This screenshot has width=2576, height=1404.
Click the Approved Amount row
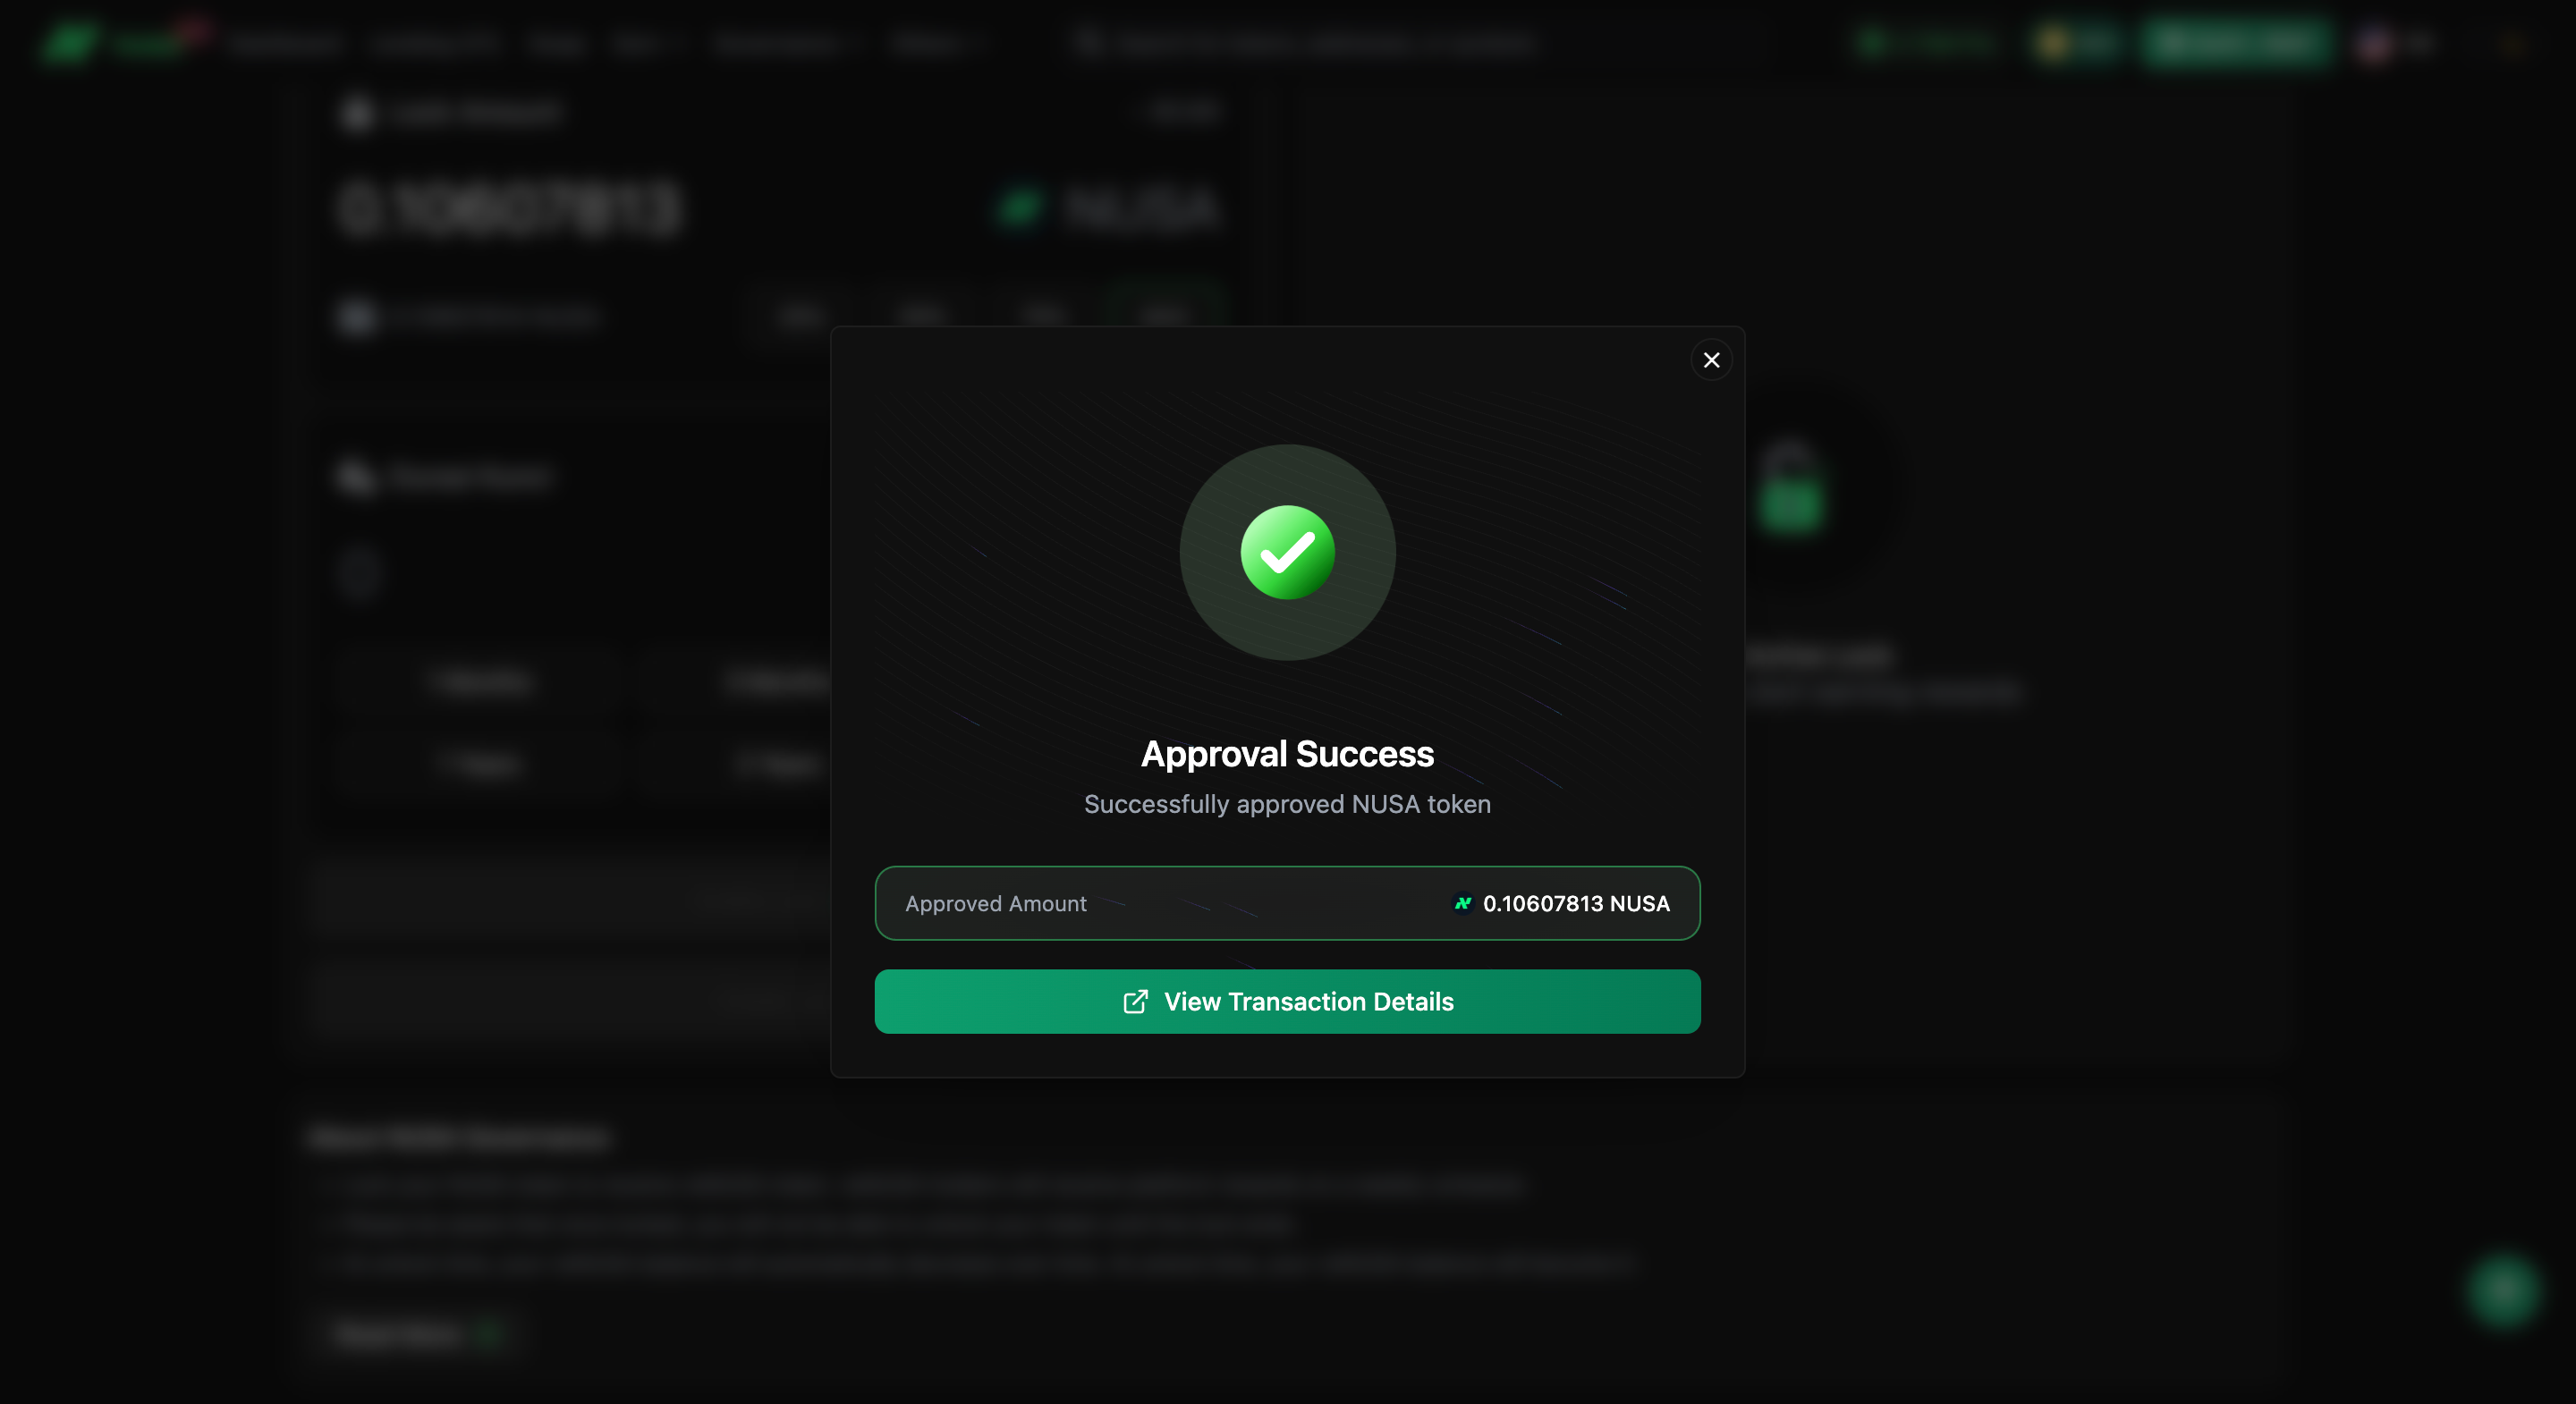click(1287, 904)
